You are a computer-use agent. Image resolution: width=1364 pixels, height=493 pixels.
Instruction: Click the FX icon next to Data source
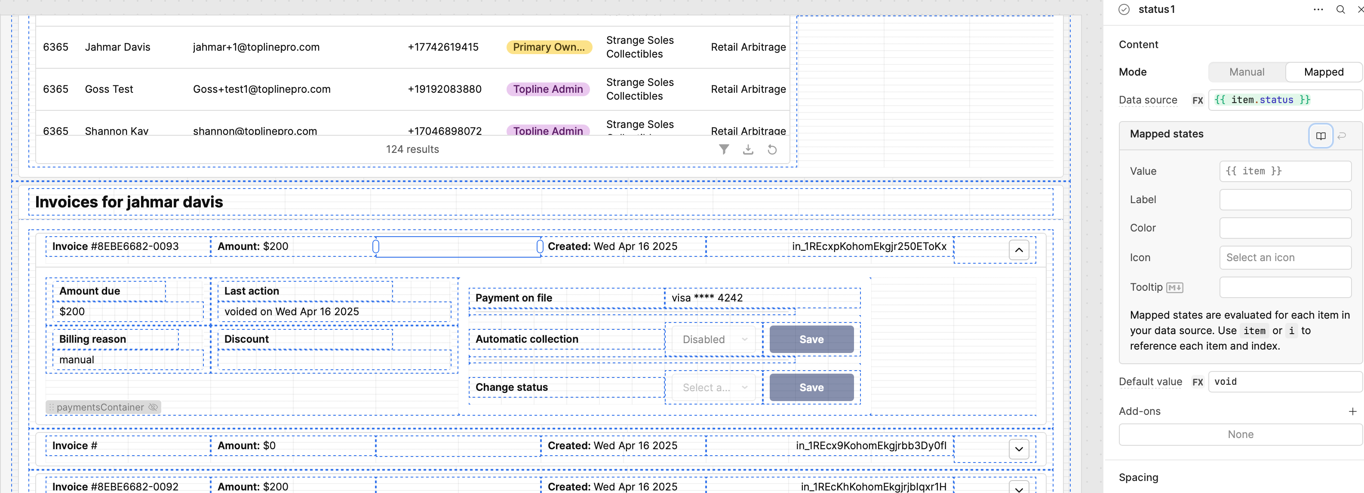pos(1197,100)
